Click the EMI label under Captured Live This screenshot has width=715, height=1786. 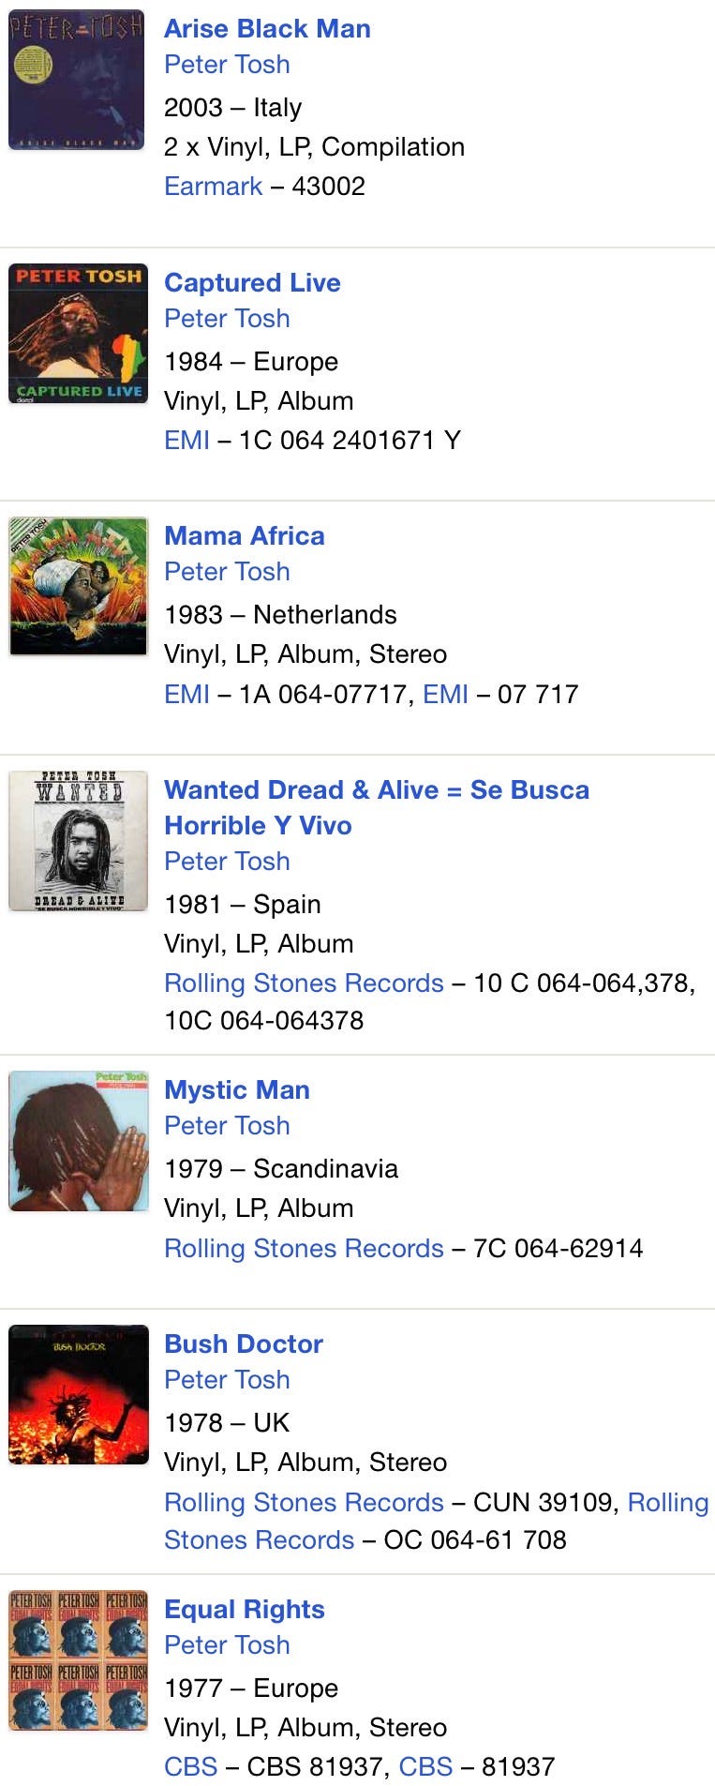[186, 441]
